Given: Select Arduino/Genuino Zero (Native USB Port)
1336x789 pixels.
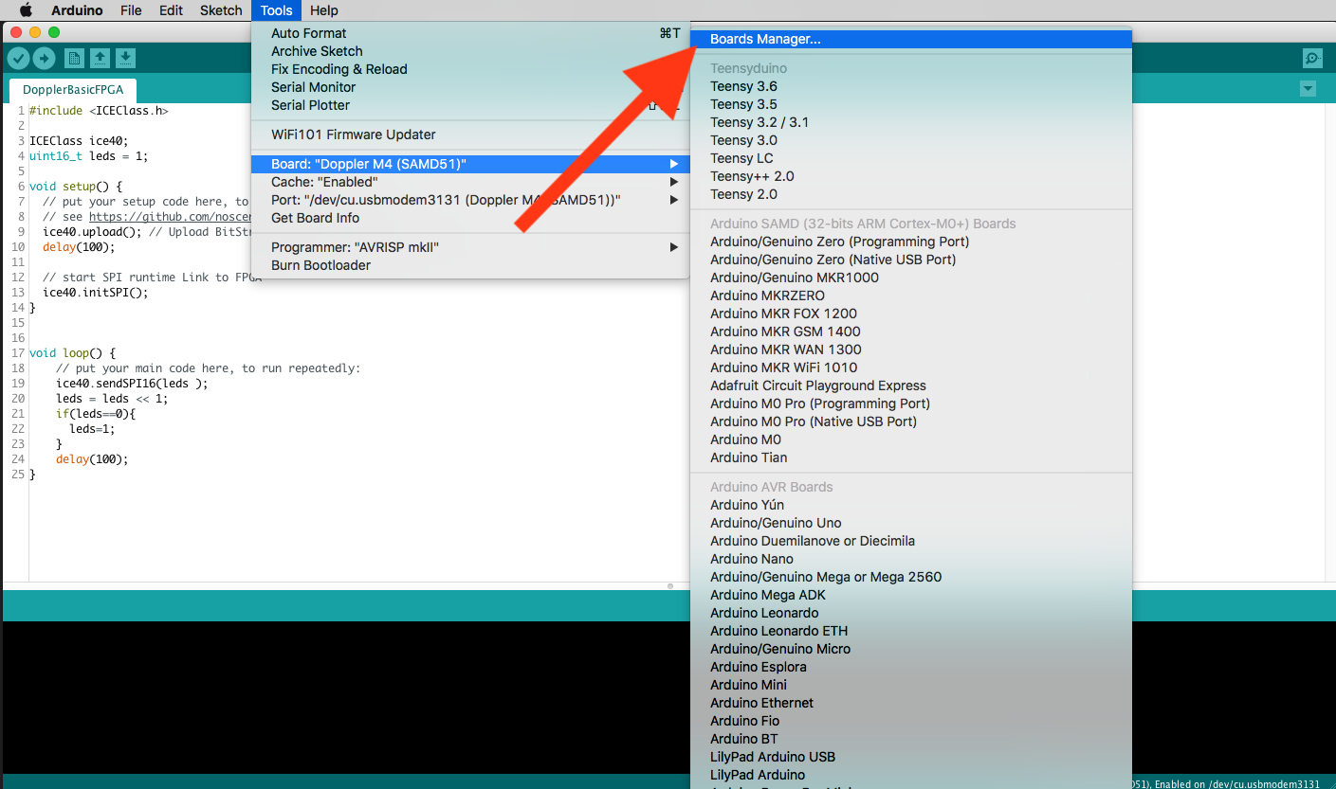Looking at the screenshot, I should click(911, 260).
